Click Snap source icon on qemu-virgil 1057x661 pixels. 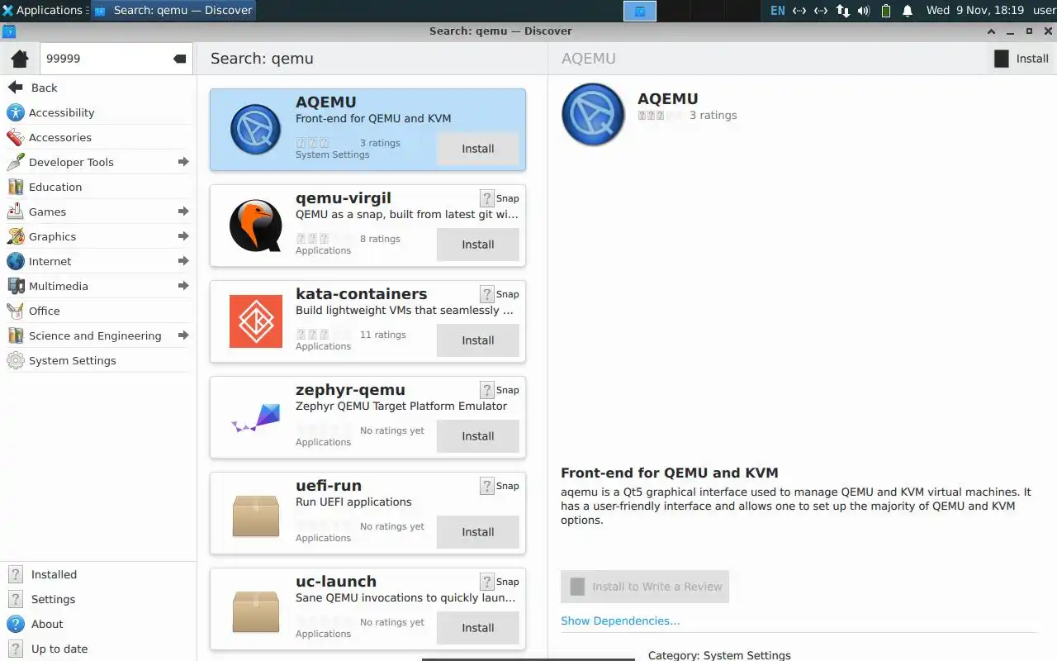487,198
